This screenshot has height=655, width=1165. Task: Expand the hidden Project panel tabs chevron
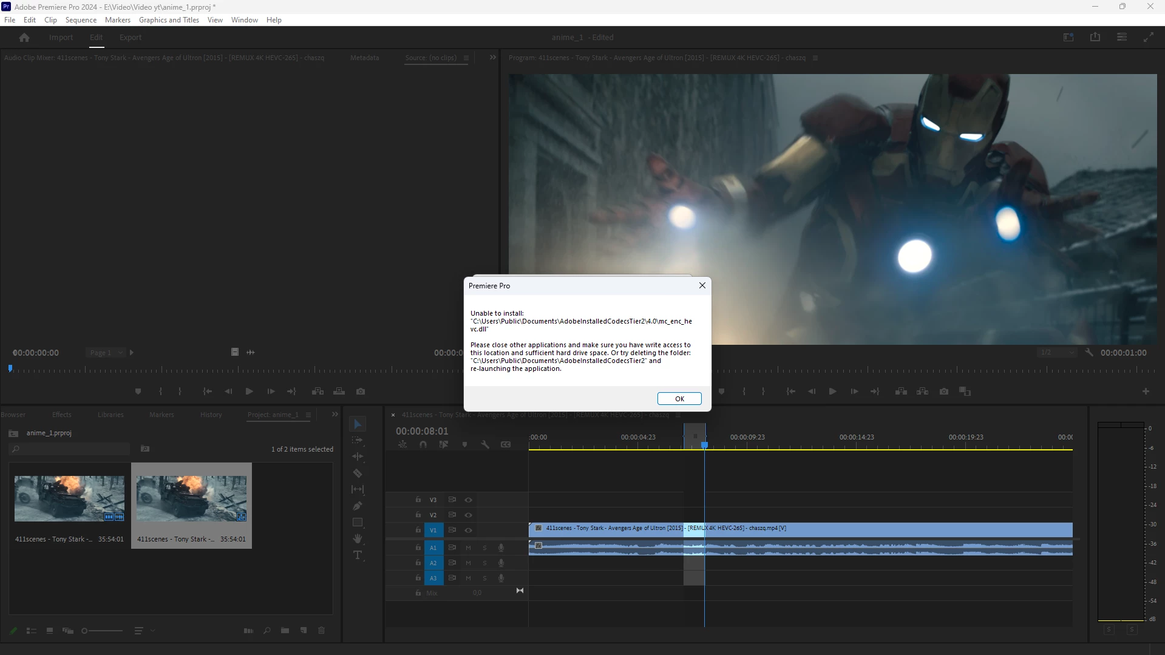coord(335,415)
